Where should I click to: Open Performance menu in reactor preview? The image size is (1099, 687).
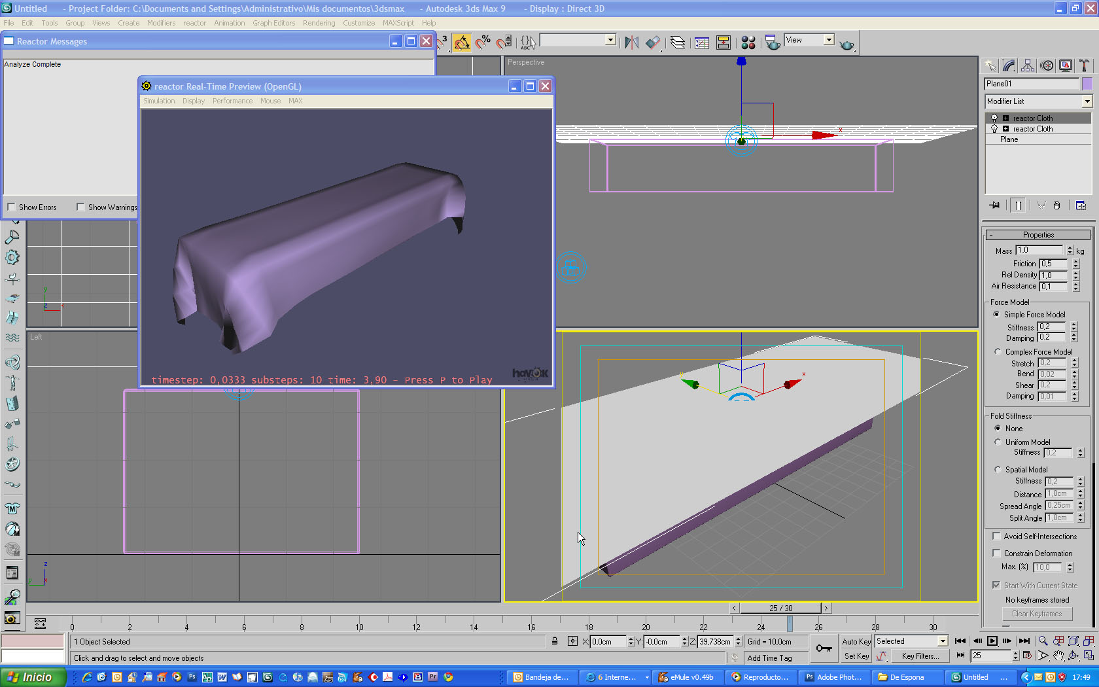tap(232, 101)
